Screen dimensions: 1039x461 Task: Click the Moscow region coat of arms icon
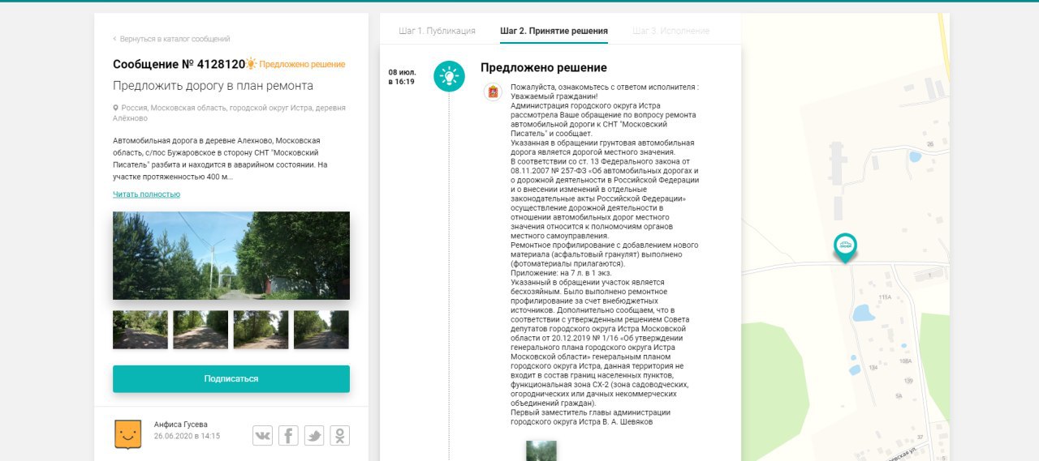tap(493, 92)
